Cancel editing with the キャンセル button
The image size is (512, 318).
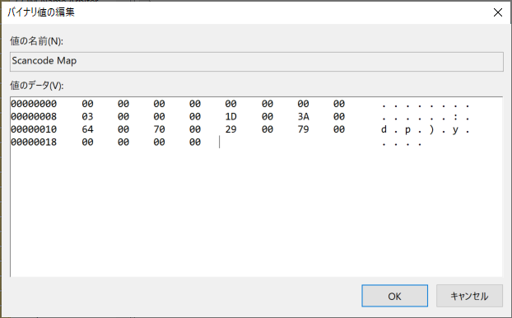[x=469, y=296]
